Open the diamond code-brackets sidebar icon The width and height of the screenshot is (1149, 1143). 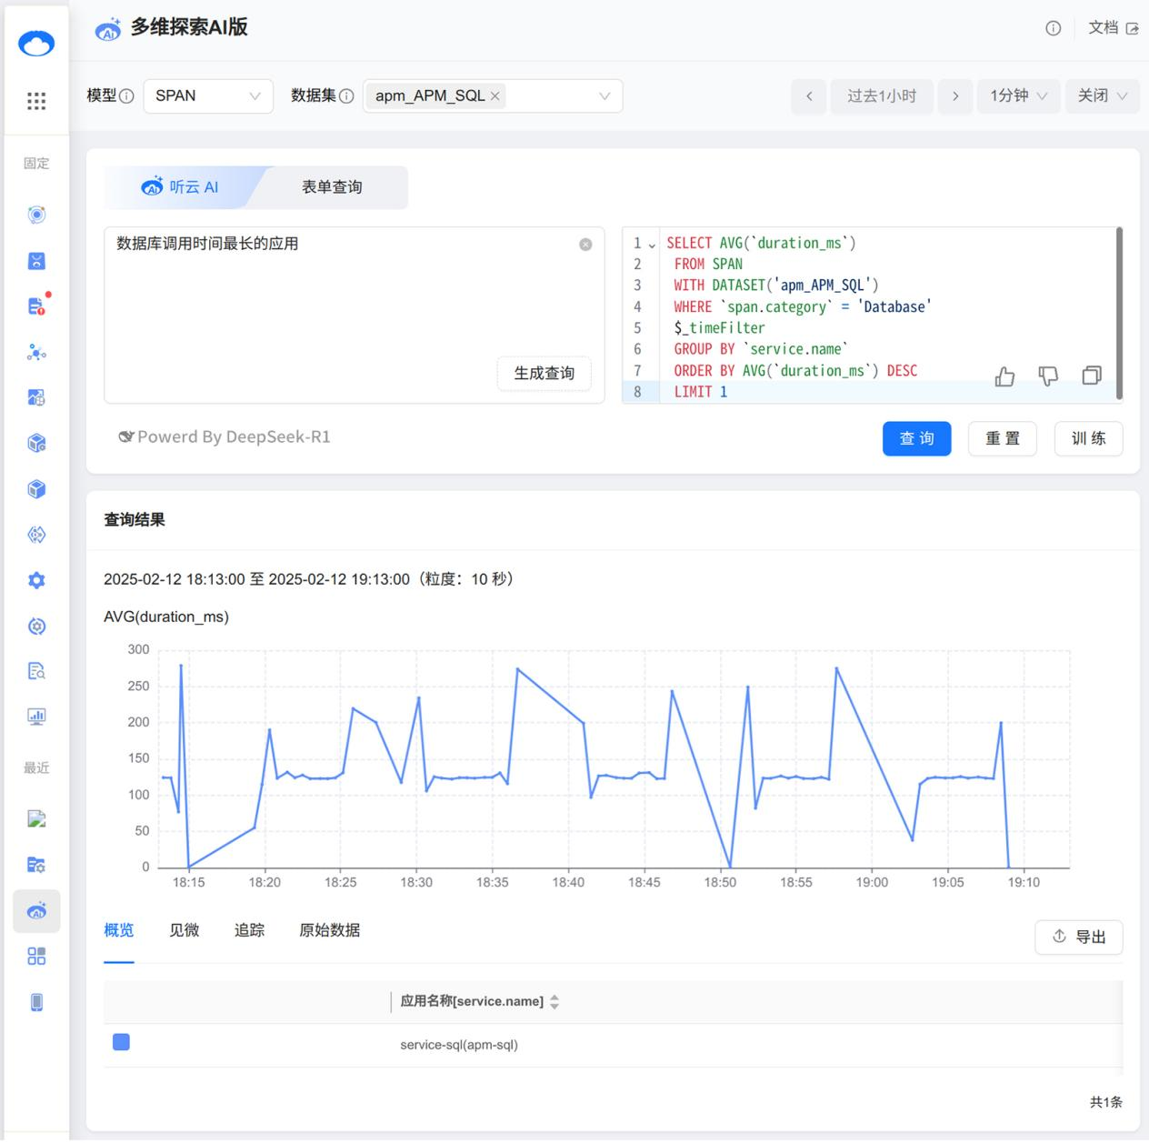click(x=36, y=535)
